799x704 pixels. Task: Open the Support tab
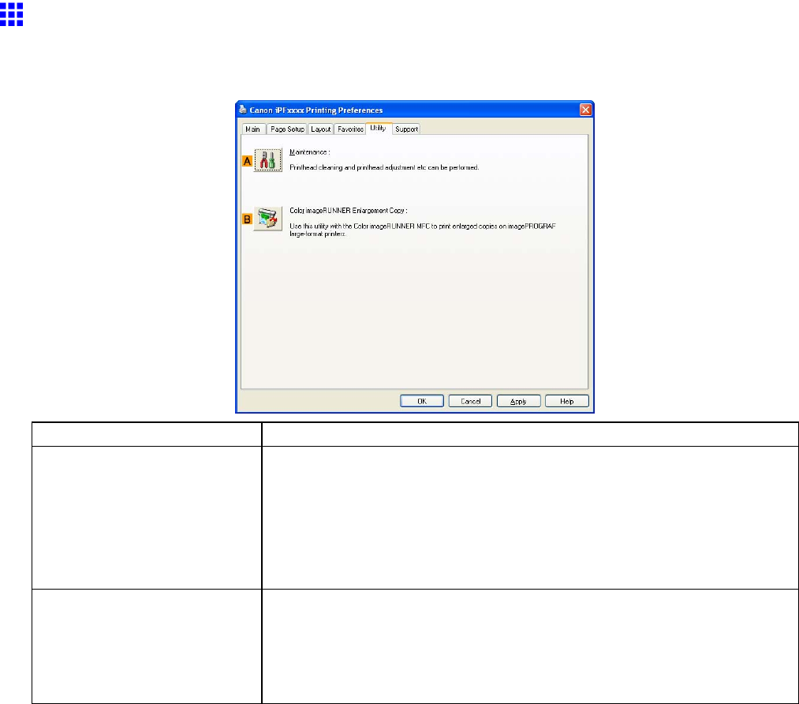(x=406, y=129)
